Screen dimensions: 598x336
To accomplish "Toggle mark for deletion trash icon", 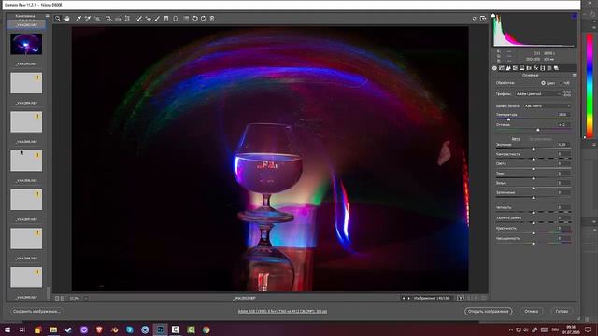I will (x=212, y=19).
